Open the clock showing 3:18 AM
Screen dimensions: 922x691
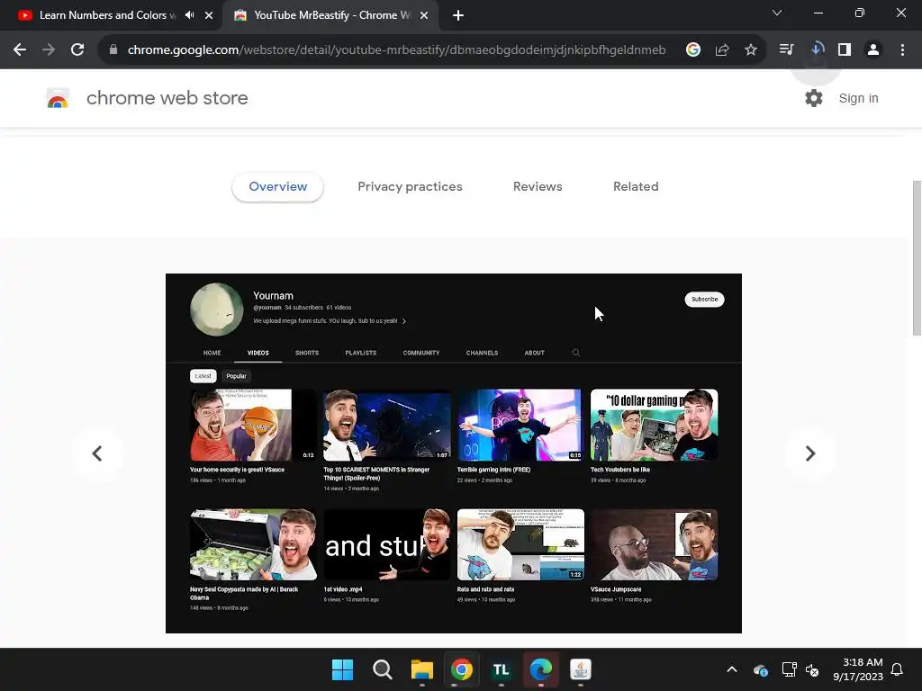click(x=858, y=669)
